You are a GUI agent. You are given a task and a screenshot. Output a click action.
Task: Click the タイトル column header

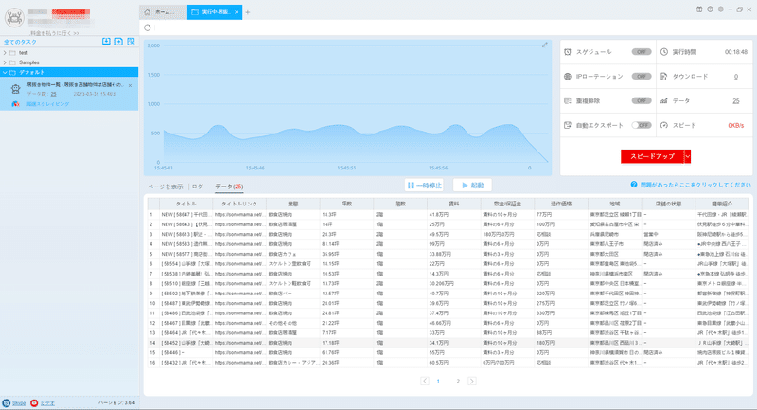click(x=185, y=204)
